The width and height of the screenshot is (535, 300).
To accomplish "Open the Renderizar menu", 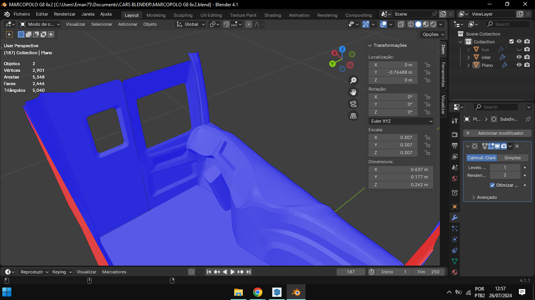I will pos(65,14).
